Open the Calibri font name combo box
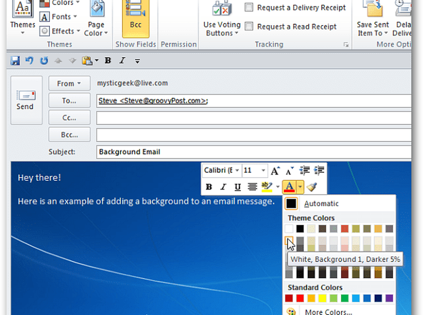The image size is (423, 315). 222,170
